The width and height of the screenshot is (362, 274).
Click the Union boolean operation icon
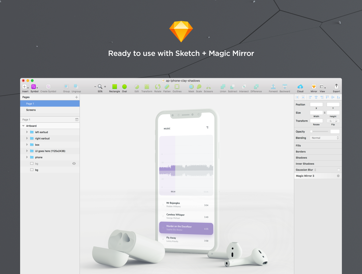[223, 87]
